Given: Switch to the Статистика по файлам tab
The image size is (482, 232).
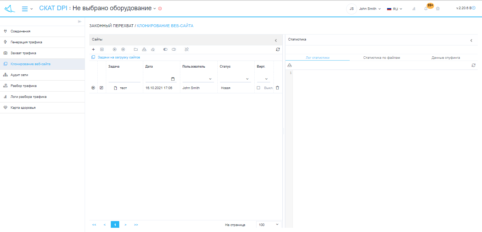Looking at the screenshot, I should 381,57.
